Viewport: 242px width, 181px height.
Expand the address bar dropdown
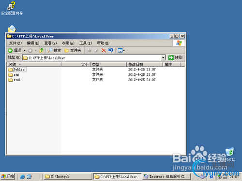(x=163, y=58)
